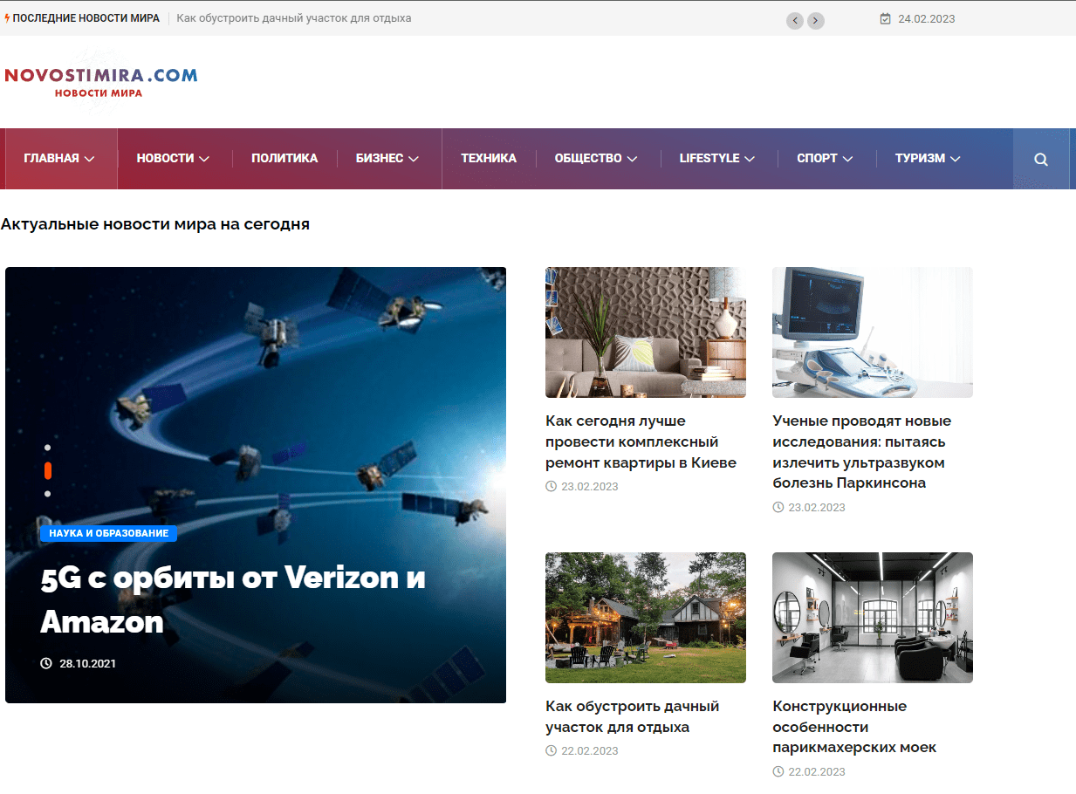Open article about ultrasound and болезнь Паркинсона

pyautogui.click(x=861, y=452)
